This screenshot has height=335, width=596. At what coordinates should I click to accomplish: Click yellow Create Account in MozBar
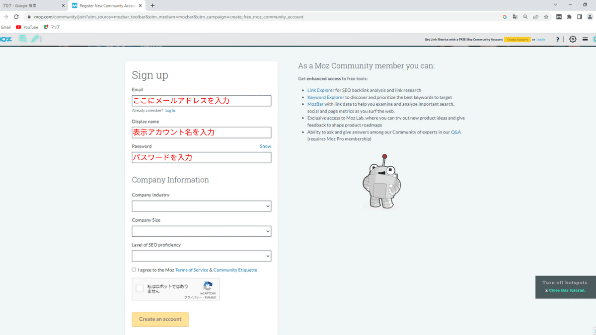pos(517,39)
